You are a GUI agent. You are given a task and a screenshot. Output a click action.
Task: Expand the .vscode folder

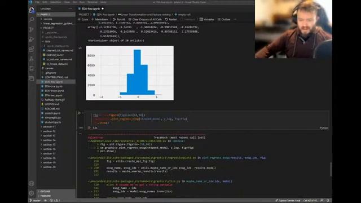point(56,19)
